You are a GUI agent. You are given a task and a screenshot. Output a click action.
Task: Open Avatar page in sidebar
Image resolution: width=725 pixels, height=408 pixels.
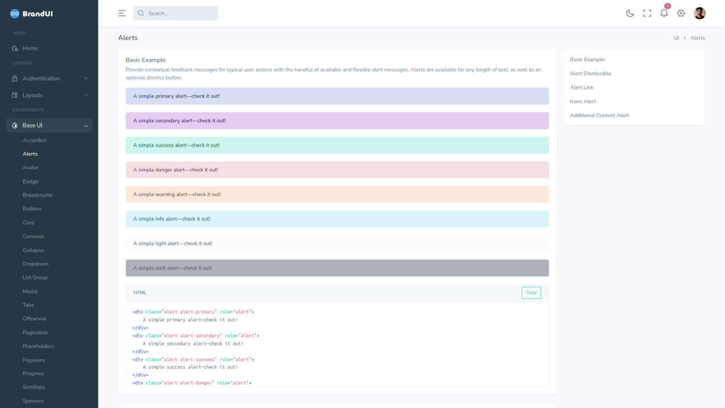pyautogui.click(x=31, y=167)
